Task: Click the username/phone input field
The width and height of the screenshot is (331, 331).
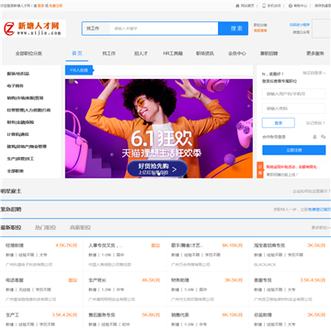Action: [293, 94]
